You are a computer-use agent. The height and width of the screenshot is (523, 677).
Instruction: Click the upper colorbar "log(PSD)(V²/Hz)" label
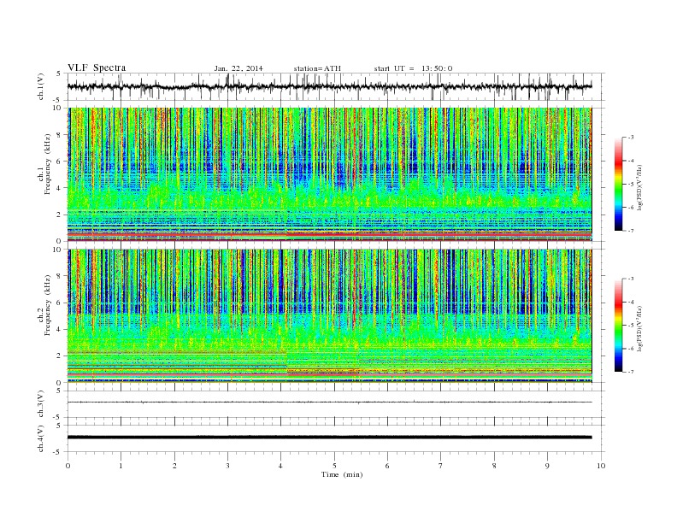[640, 188]
